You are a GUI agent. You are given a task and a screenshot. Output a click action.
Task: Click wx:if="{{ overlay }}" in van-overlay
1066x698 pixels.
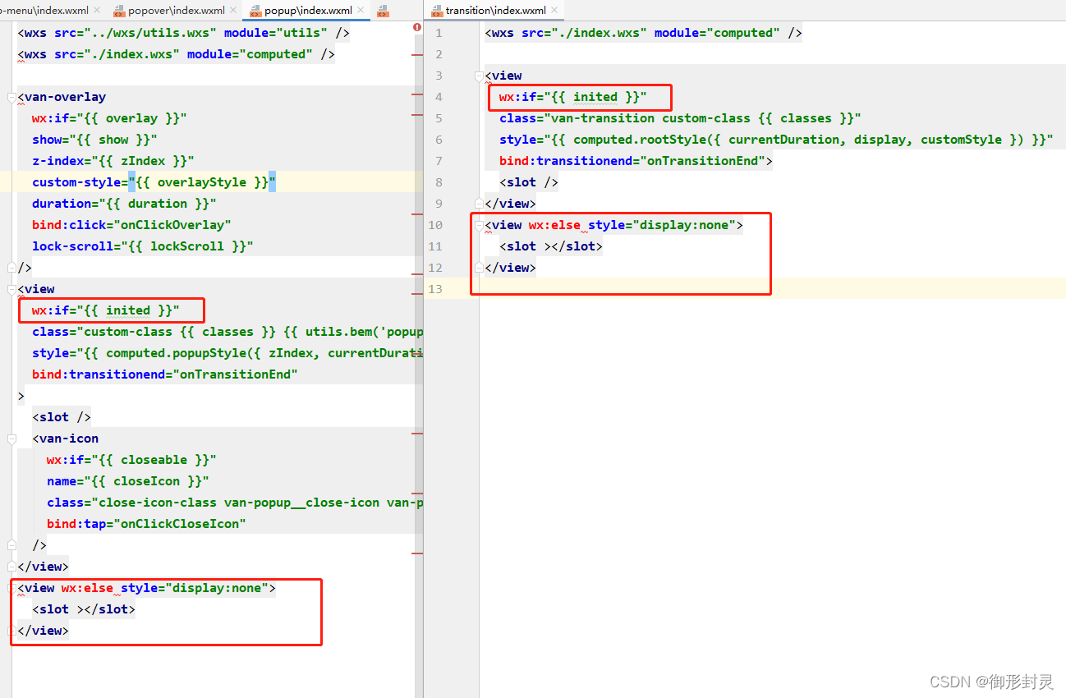tap(110, 118)
